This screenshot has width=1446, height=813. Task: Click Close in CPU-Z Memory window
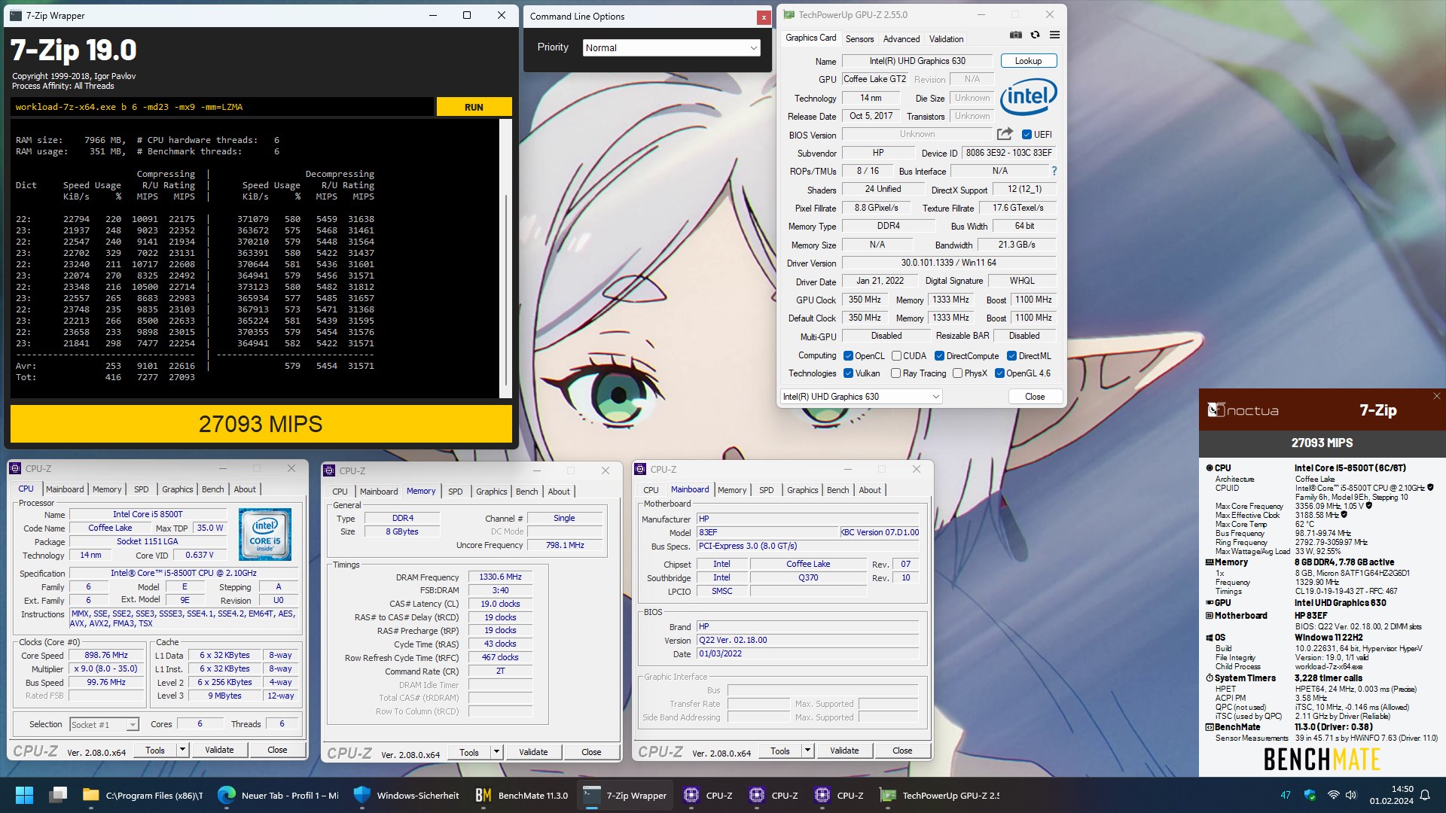click(591, 752)
